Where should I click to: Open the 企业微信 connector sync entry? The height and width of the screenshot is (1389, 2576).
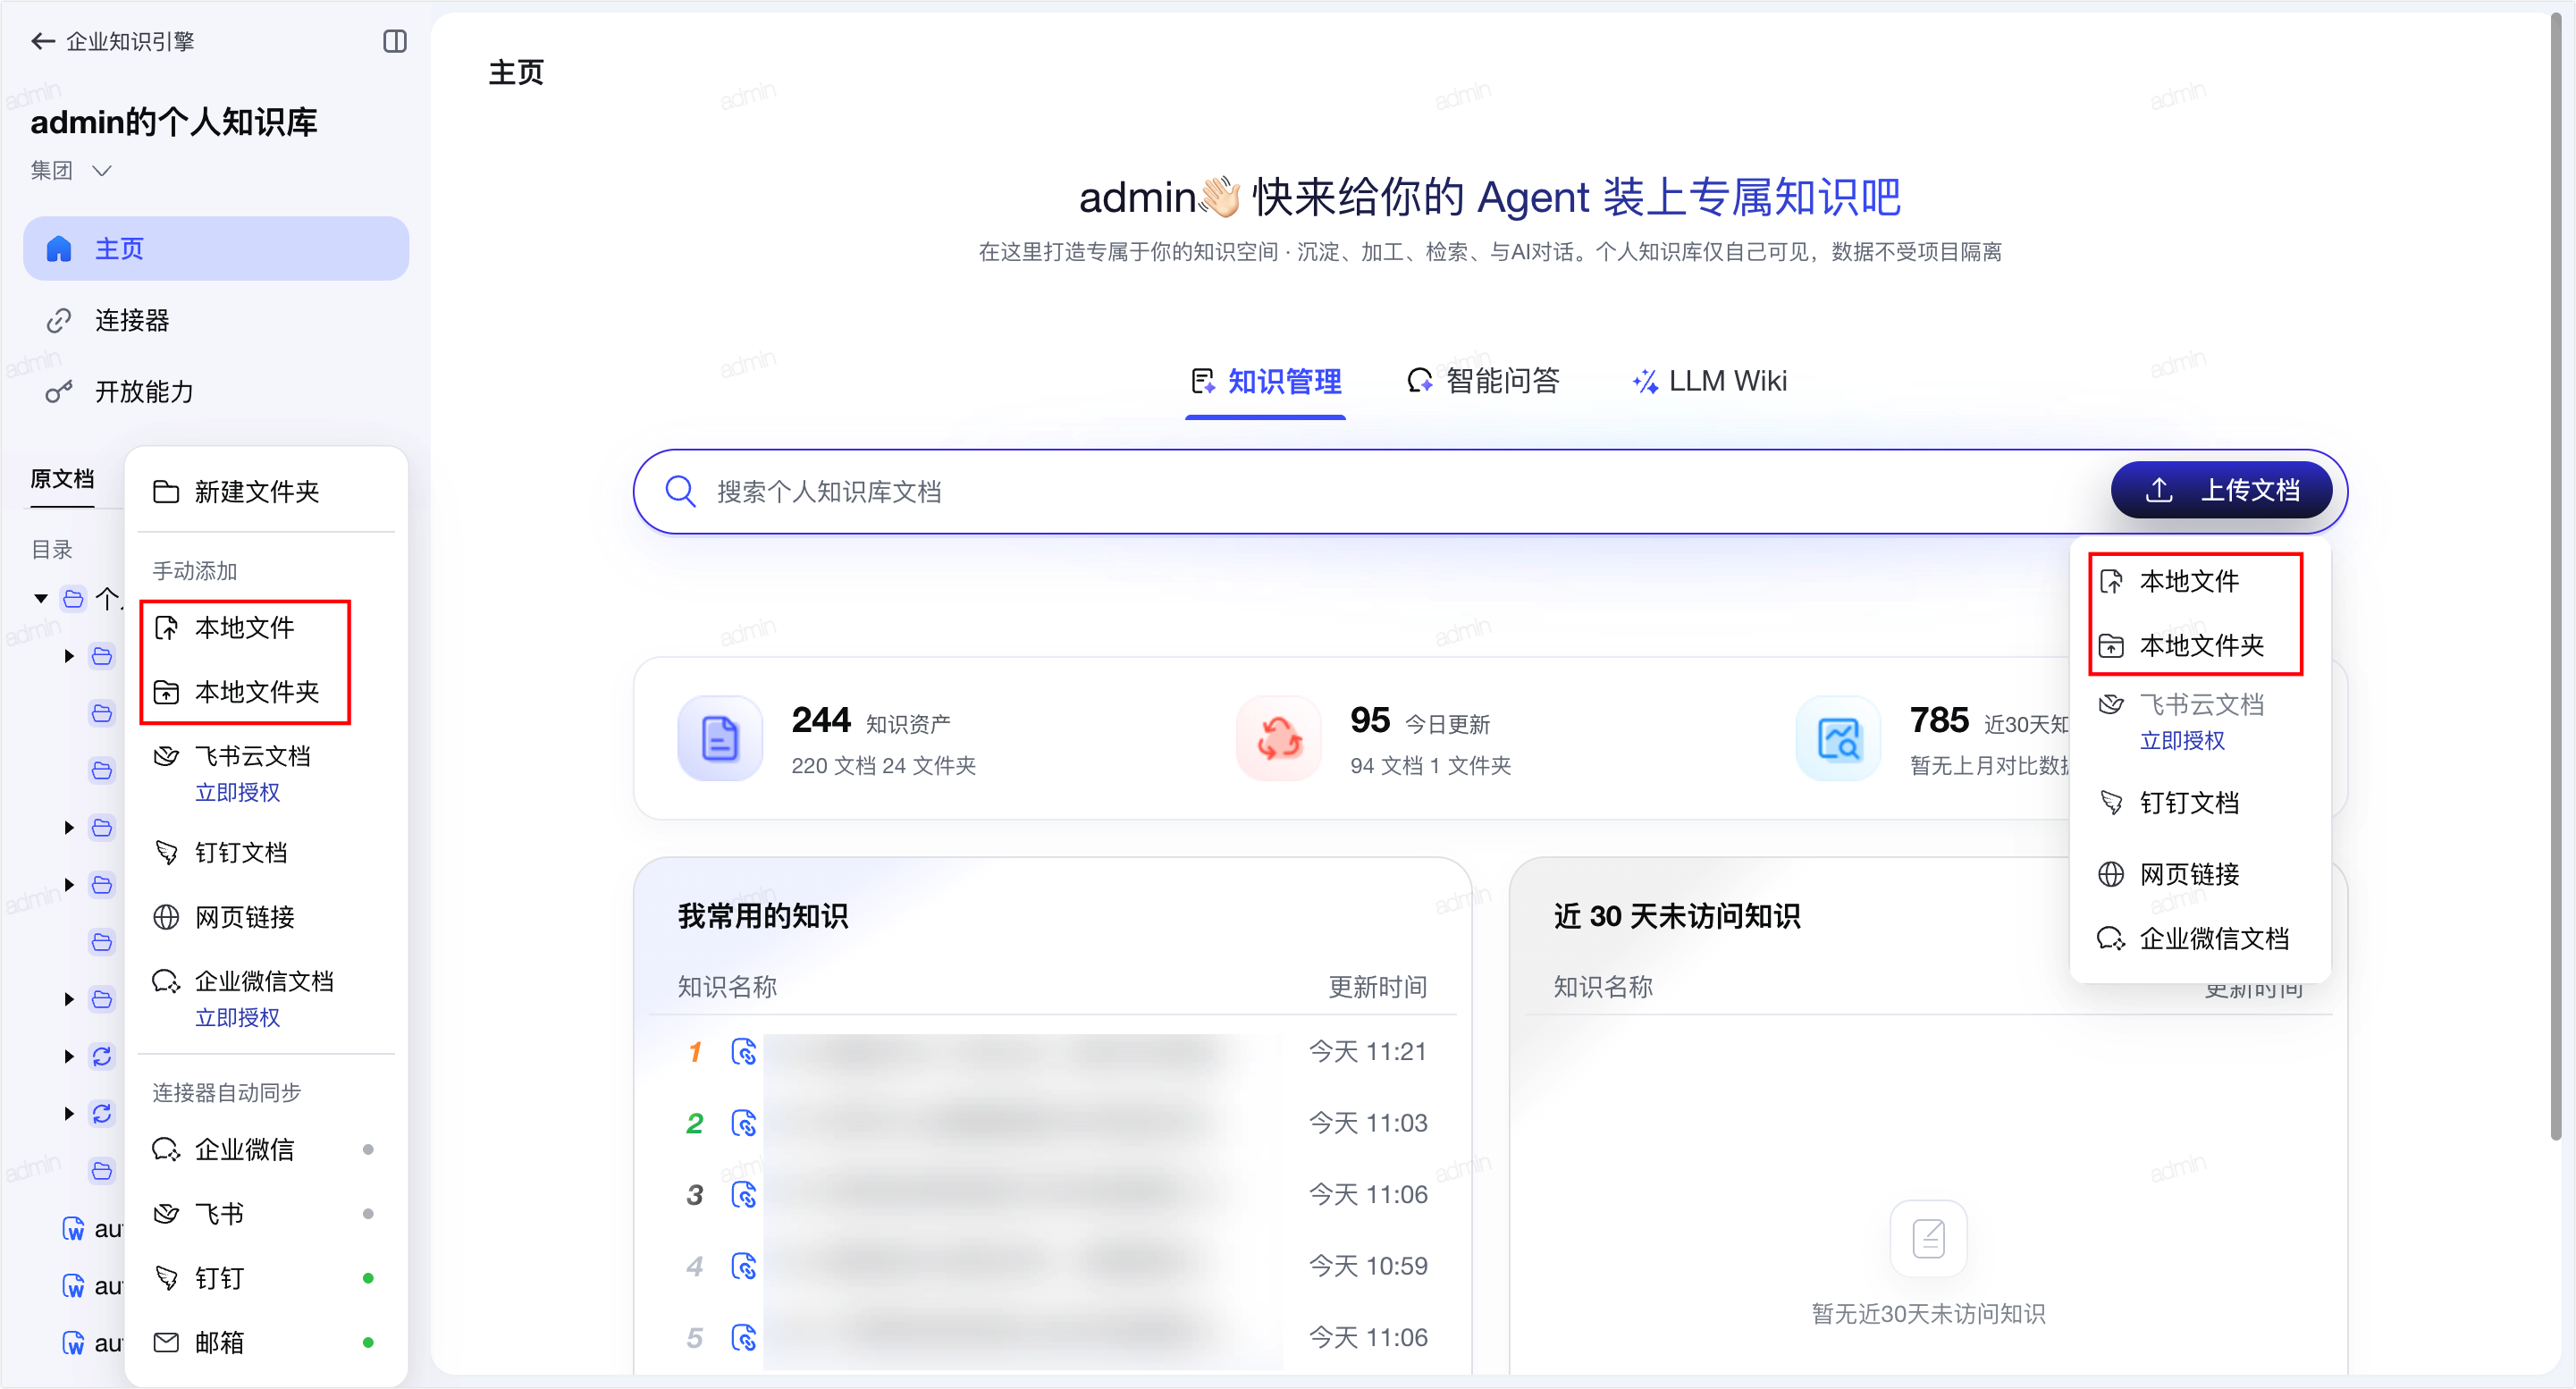point(265,1150)
